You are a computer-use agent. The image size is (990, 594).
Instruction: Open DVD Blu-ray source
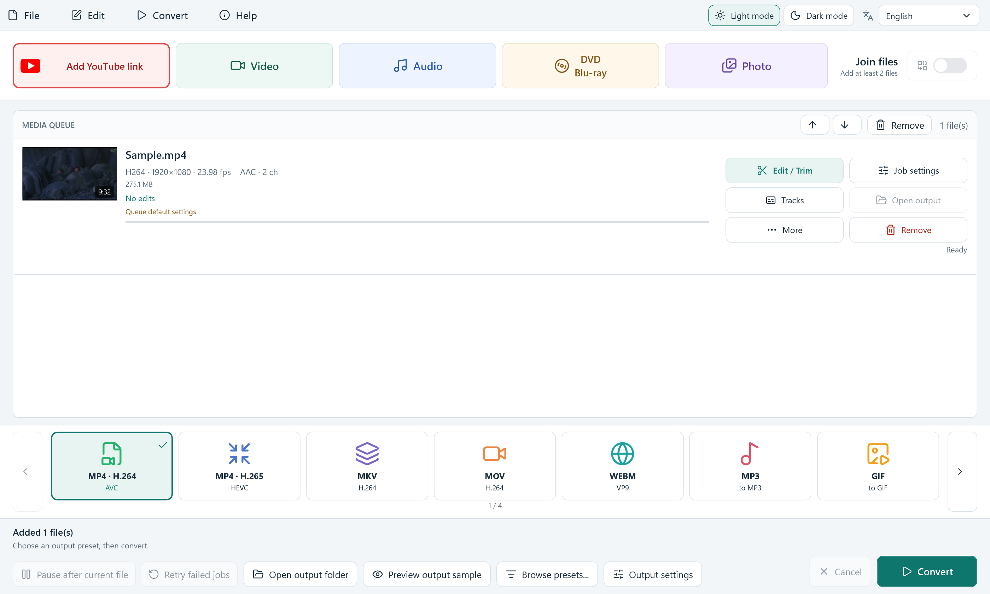(580, 66)
